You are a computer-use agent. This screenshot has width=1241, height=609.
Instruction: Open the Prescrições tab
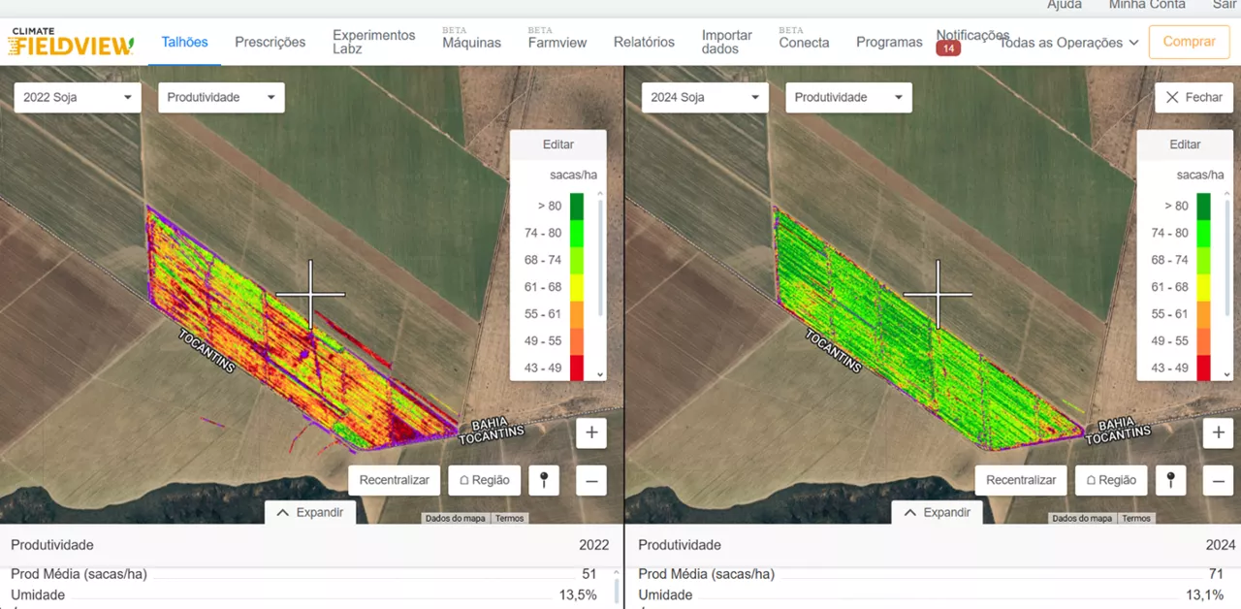[270, 43]
